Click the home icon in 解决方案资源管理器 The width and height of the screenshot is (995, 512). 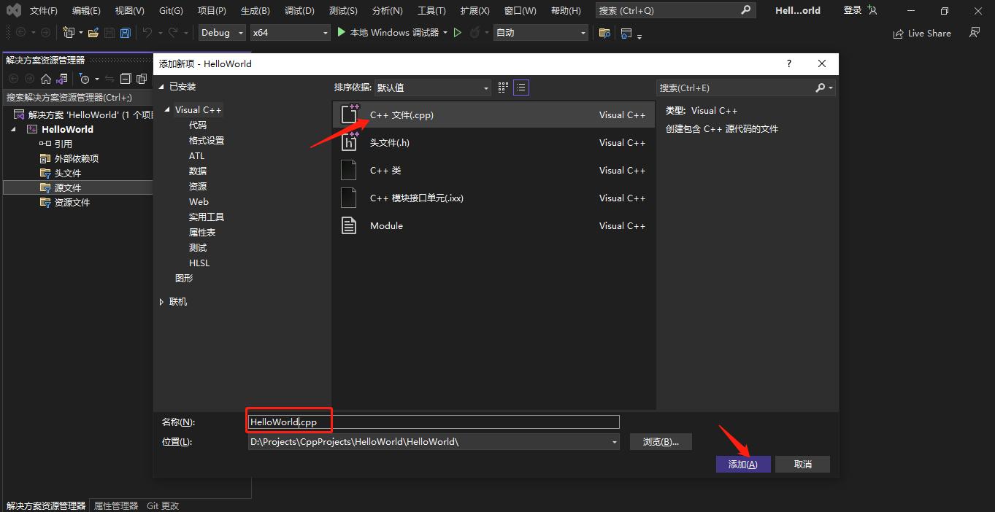45,78
